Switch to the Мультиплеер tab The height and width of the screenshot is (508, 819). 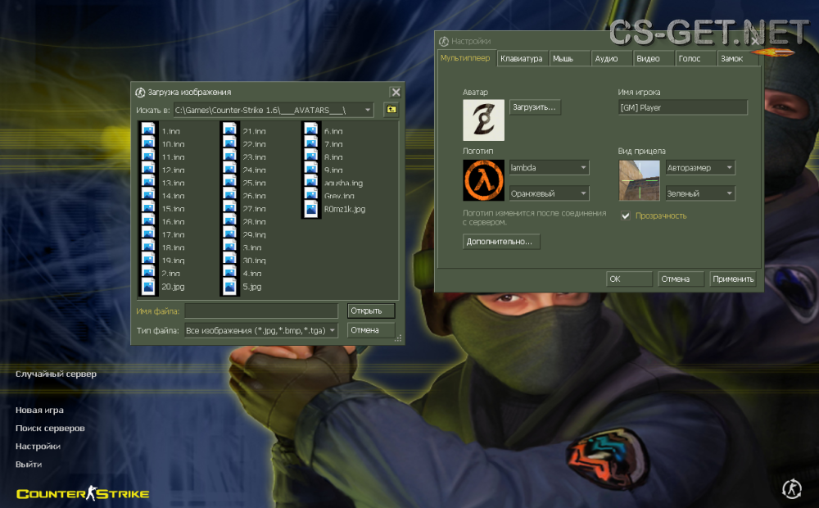coord(465,57)
